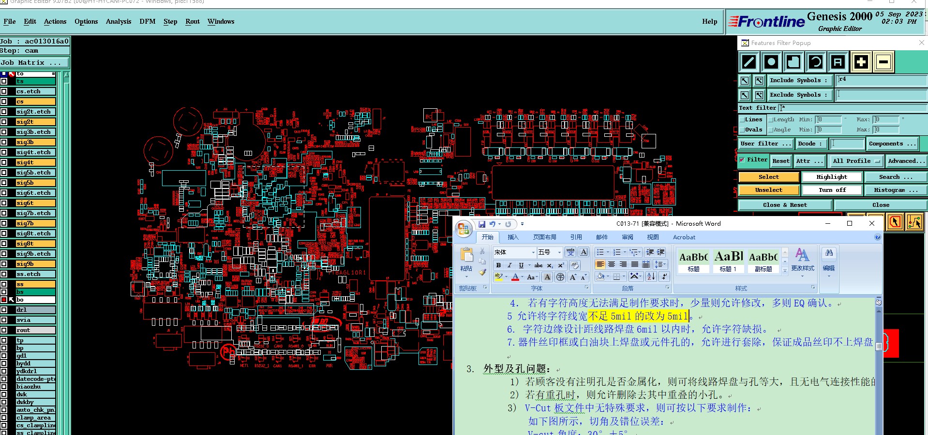Click the Grow Font icon in Word
928x435 pixels.
(573, 277)
